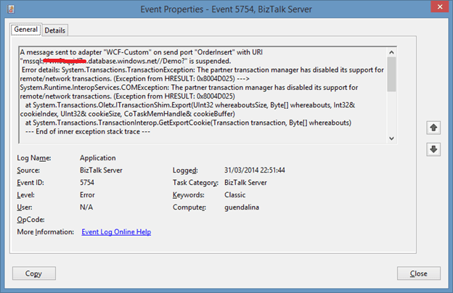Click the Task Category value "BizTalk Server"

pos(245,183)
